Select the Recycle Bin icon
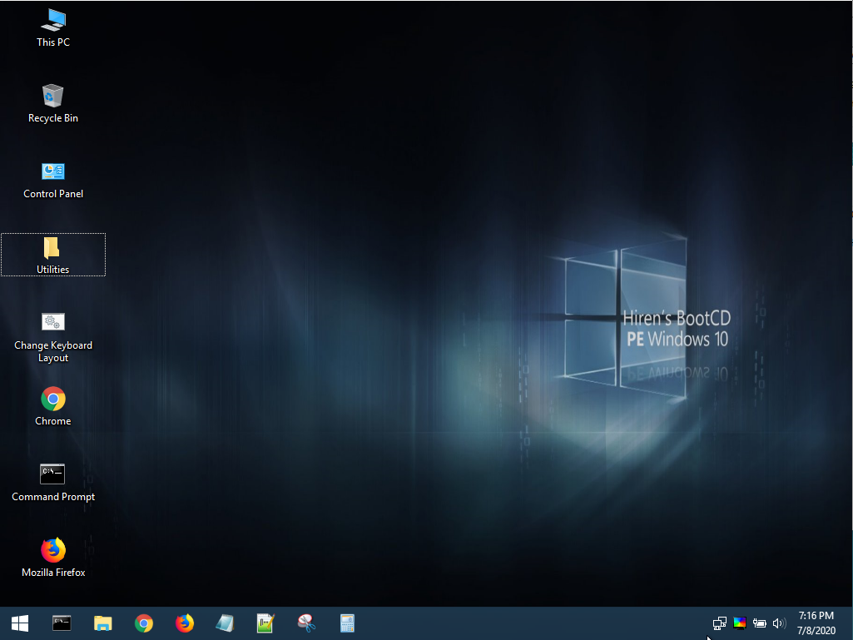 click(x=52, y=104)
